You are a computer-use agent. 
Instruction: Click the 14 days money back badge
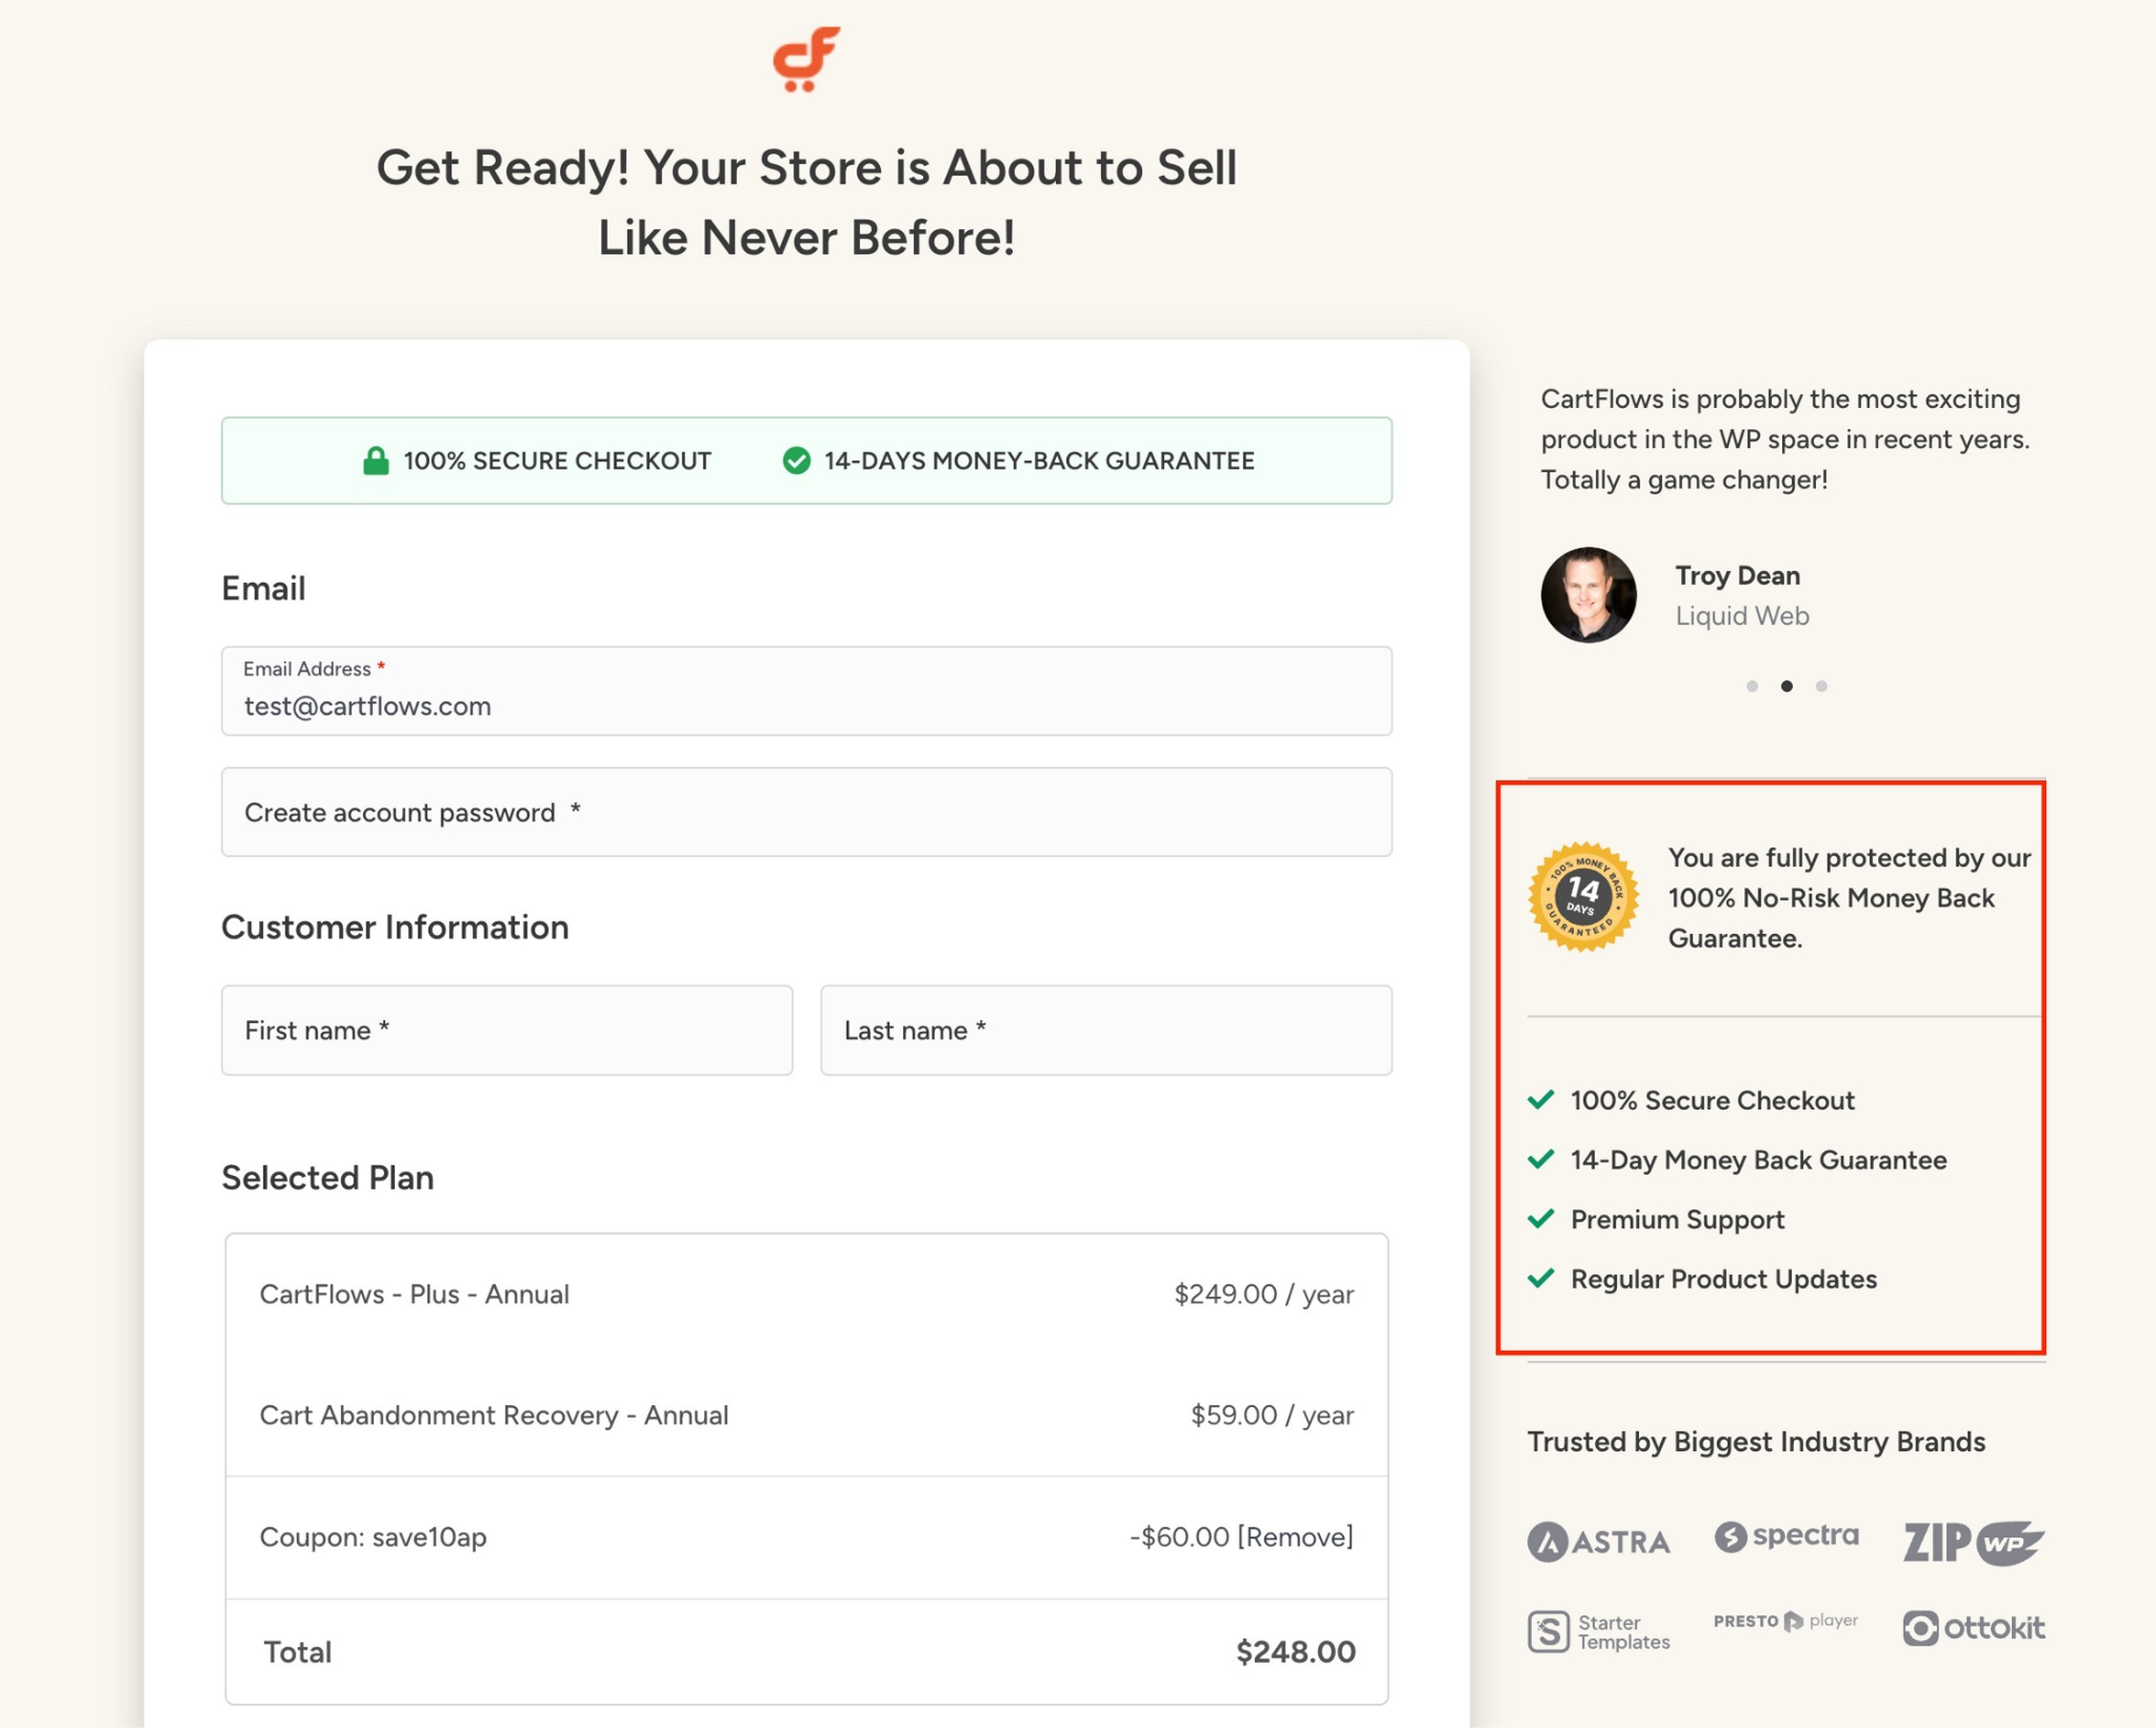point(1583,897)
